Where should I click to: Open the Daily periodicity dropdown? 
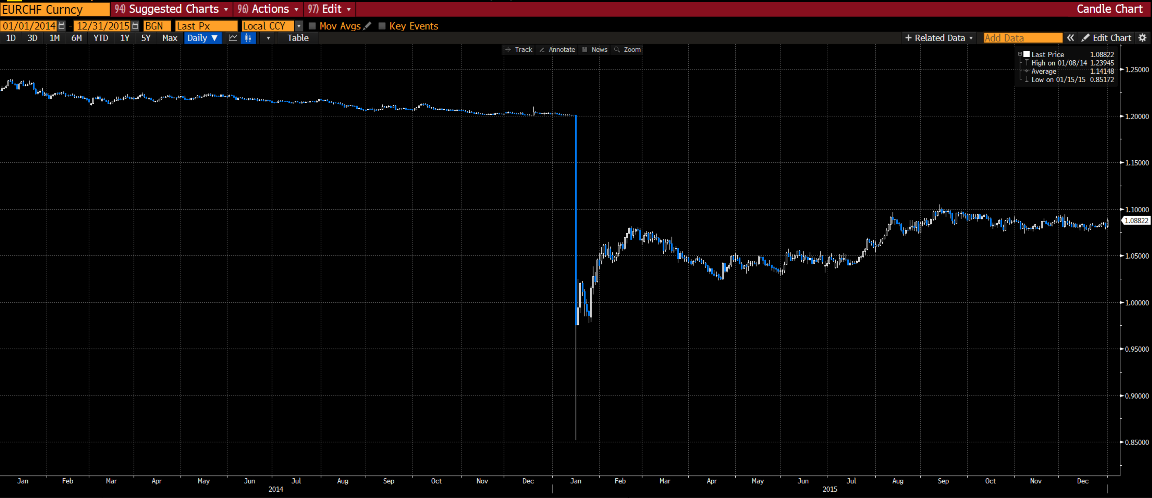click(203, 38)
